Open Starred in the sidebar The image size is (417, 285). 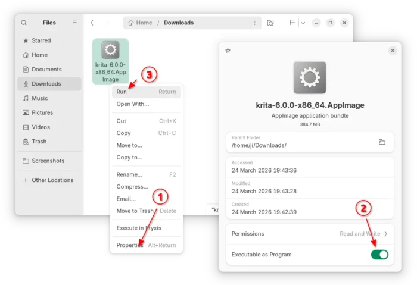(x=41, y=40)
